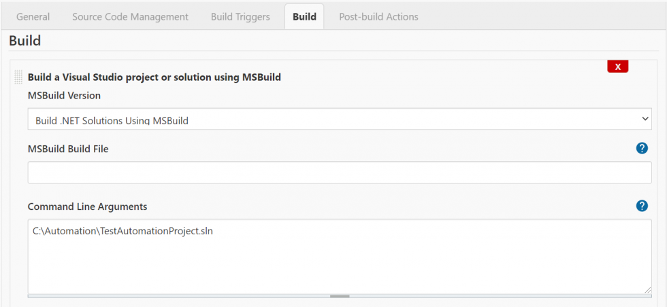Focus the MSBuild Build File field
Image resolution: width=667 pixels, height=307 pixels.
339,173
